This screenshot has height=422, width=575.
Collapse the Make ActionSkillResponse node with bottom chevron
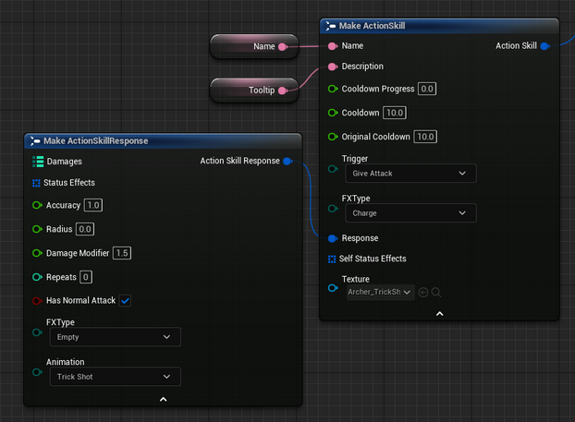163,399
